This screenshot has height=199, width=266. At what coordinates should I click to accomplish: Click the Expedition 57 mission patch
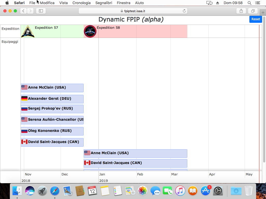click(28, 31)
